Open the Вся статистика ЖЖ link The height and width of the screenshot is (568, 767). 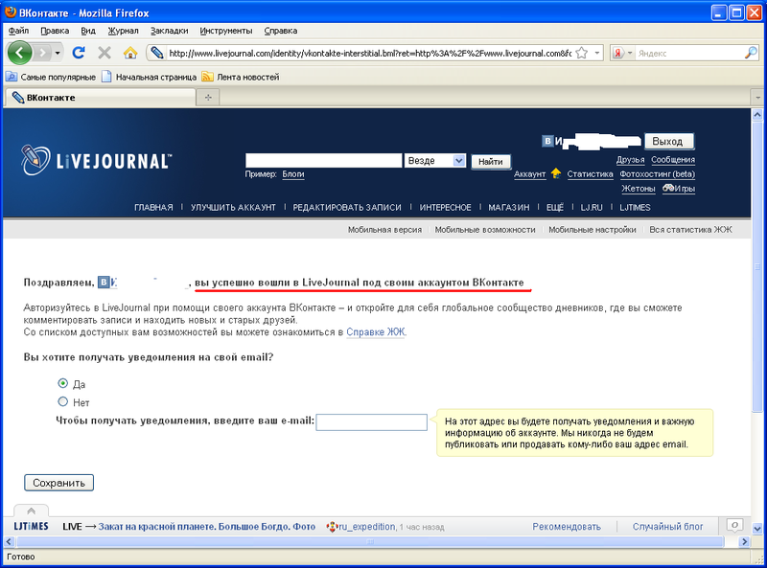(690, 229)
